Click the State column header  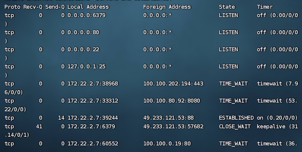227,7
